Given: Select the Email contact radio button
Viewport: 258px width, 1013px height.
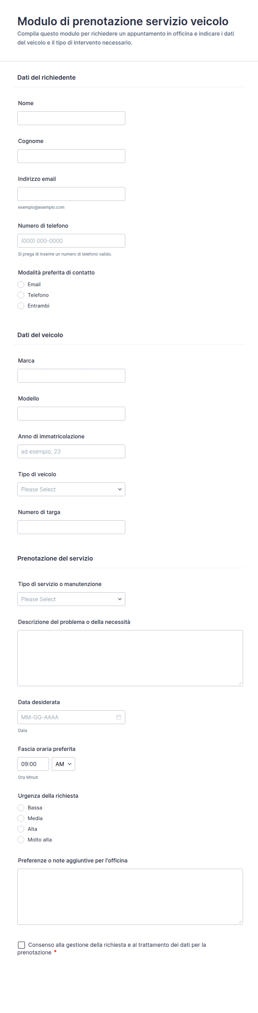Looking at the screenshot, I should point(21,284).
